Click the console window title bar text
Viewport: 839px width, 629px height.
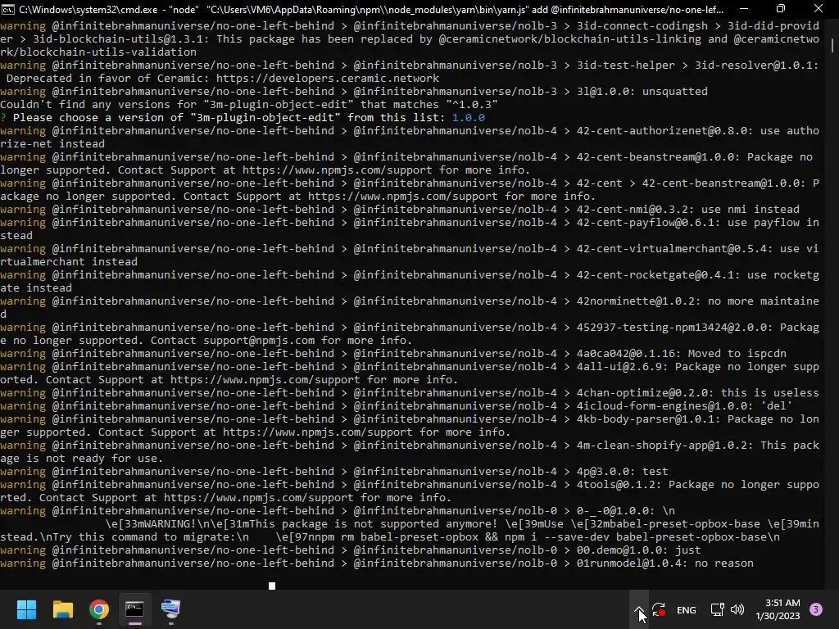(371, 9)
